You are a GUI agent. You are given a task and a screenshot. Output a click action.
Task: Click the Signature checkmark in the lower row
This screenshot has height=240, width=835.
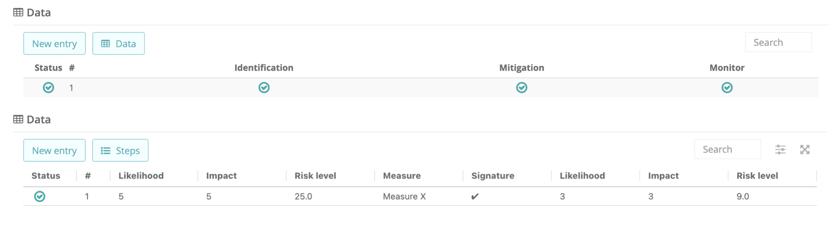[475, 196]
